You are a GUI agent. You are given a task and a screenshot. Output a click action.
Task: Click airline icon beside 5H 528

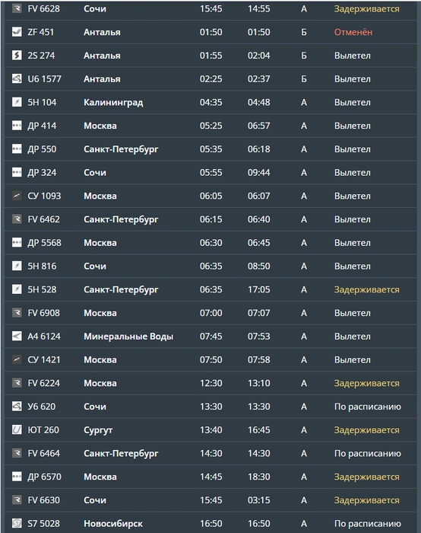click(x=17, y=289)
